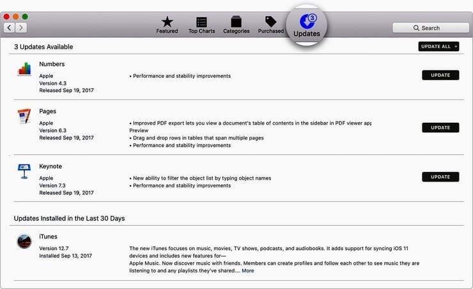The width and height of the screenshot is (473, 289).
Task: Select the Updates tab with badge
Action: (x=307, y=26)
